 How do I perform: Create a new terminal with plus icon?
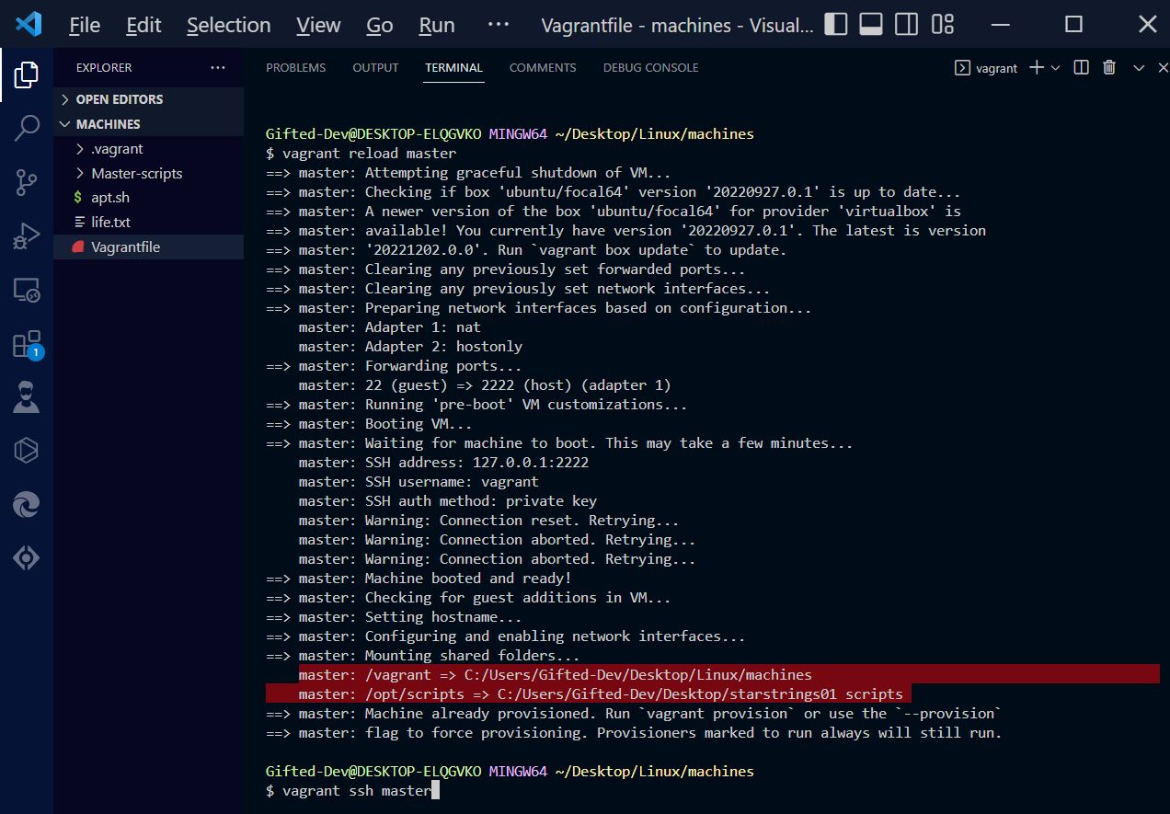[x=1037, y=67]
